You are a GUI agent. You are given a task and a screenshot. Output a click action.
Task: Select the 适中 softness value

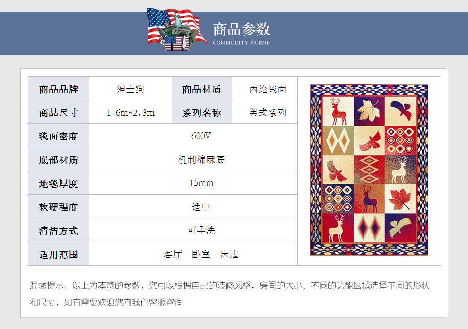pos(201,207)
